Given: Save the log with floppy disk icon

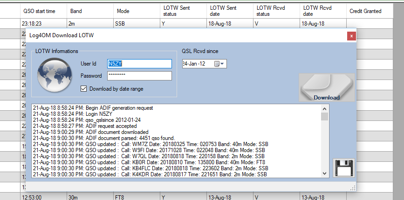Looking at the screenshot, I should point(344,168).
